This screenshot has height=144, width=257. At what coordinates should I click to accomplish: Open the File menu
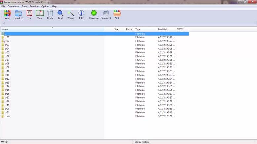[3, 6]
